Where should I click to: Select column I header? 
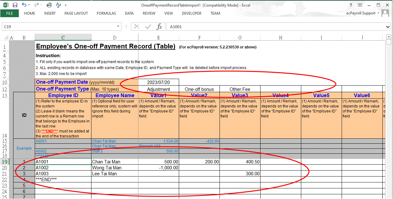[321, 37]
